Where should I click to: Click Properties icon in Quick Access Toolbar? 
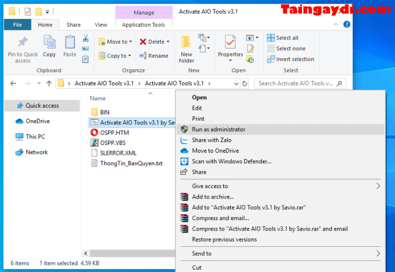click(x=28, y=12)
